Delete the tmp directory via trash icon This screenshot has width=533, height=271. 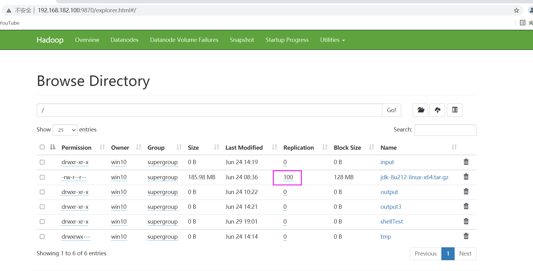[466, 236]
